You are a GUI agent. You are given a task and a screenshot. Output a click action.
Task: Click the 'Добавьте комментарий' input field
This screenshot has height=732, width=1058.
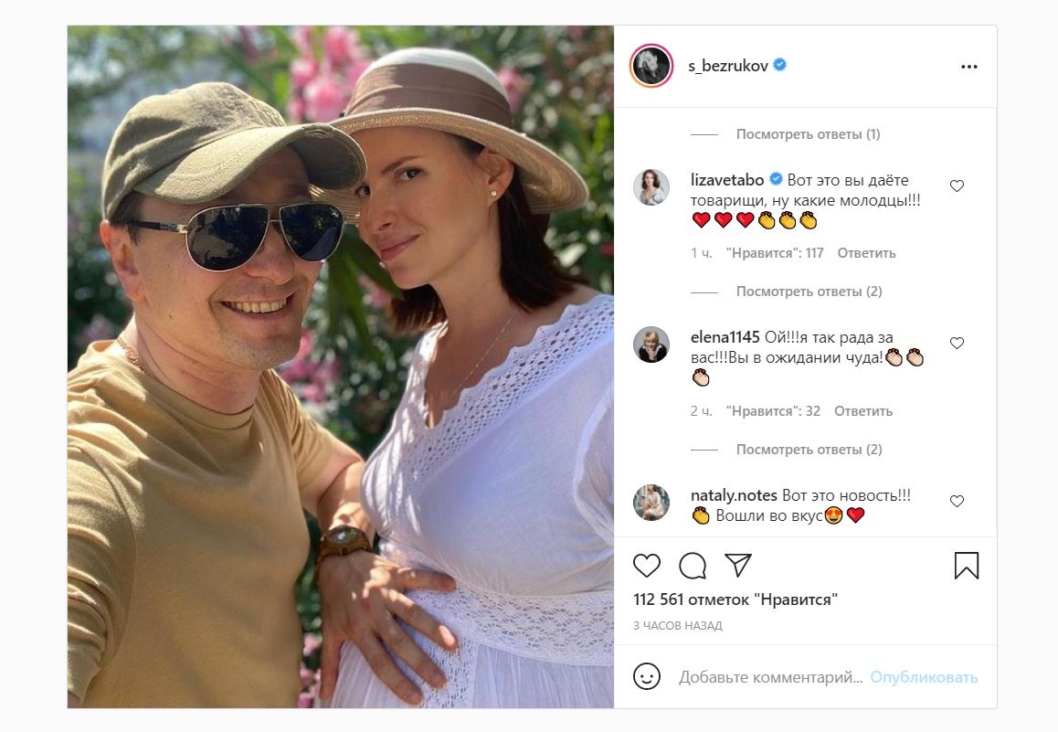point(770,676)
